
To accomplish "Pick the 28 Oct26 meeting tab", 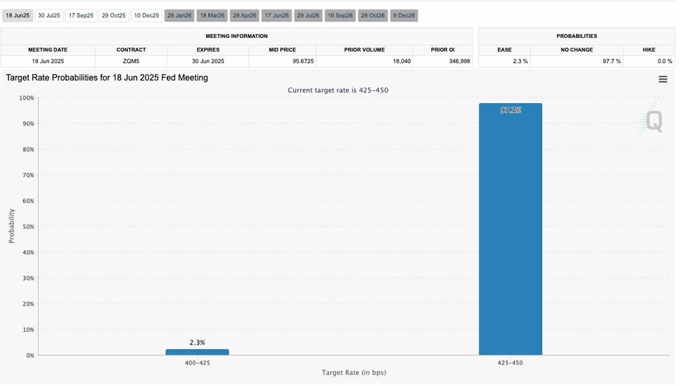I will pos(373,16).
